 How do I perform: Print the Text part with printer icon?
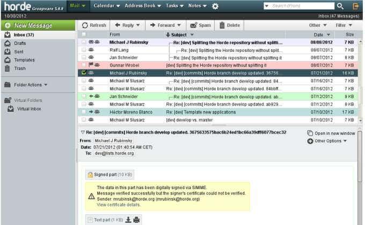tap(137, 220)
